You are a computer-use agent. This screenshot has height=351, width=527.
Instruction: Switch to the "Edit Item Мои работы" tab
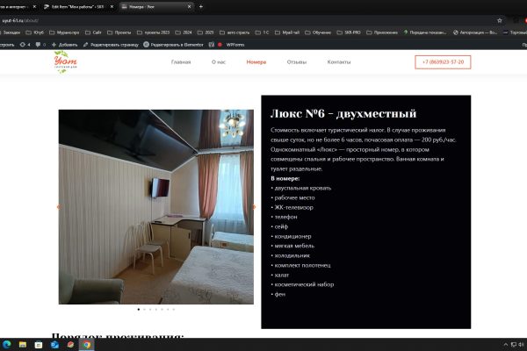(x=77, y=6)
